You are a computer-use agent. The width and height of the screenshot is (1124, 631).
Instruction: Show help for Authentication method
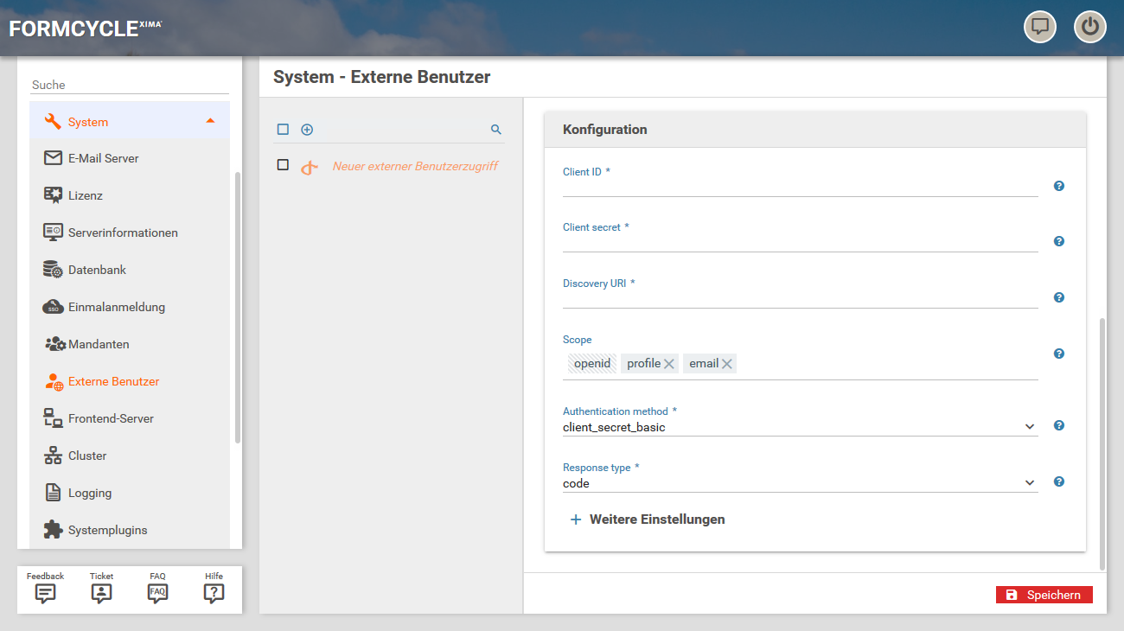1059,425
